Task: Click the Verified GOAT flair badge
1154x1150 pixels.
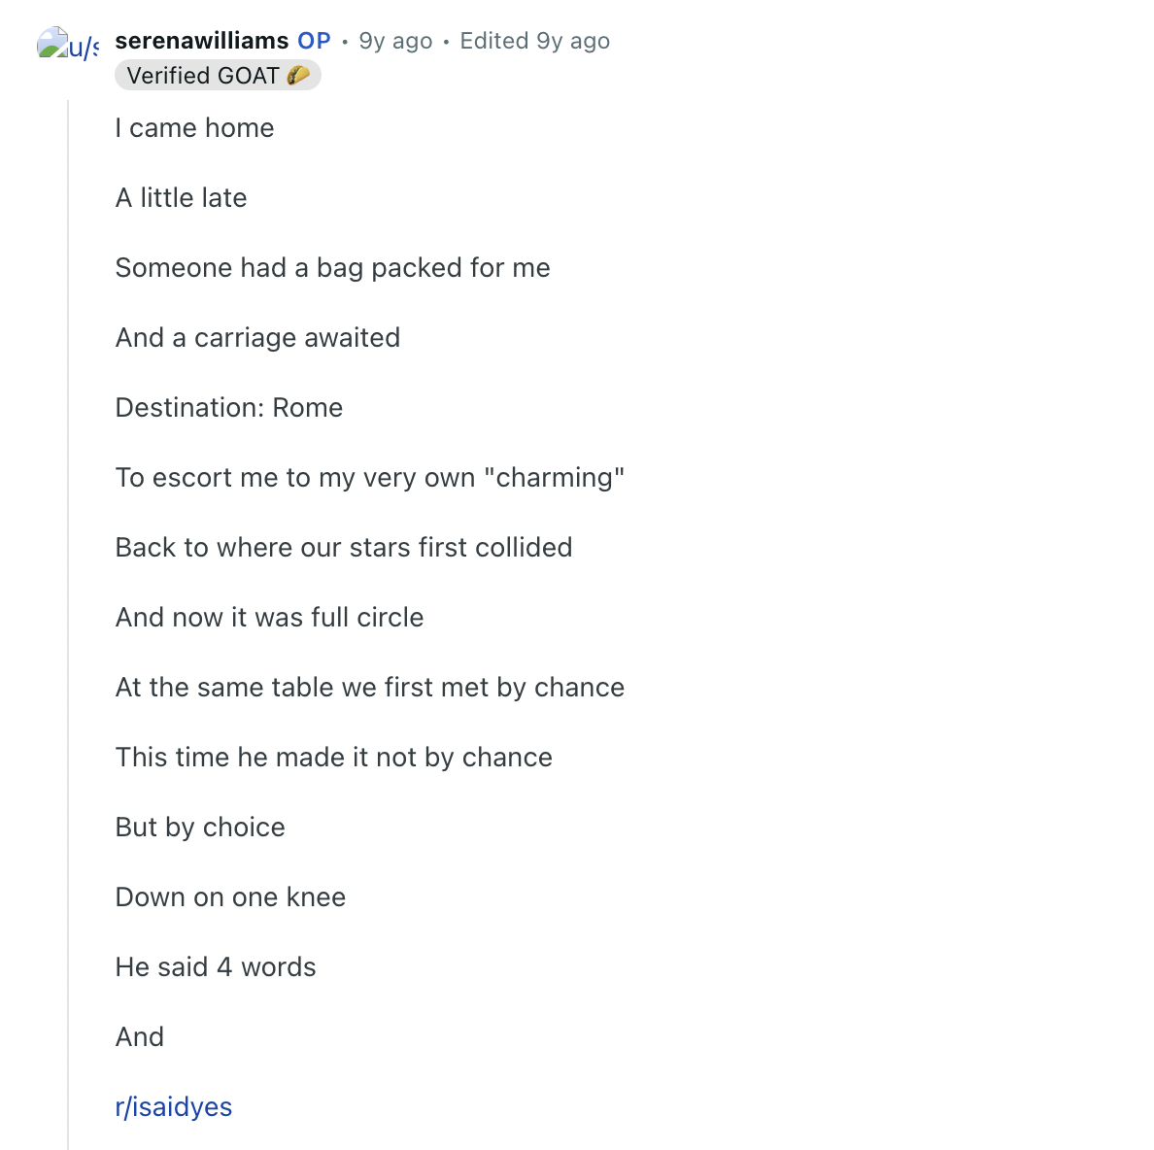Action: pyautogui.click(x=218, y=75)
